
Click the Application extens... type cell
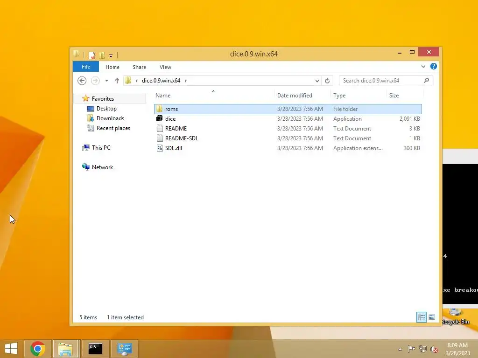coord(358,148)
